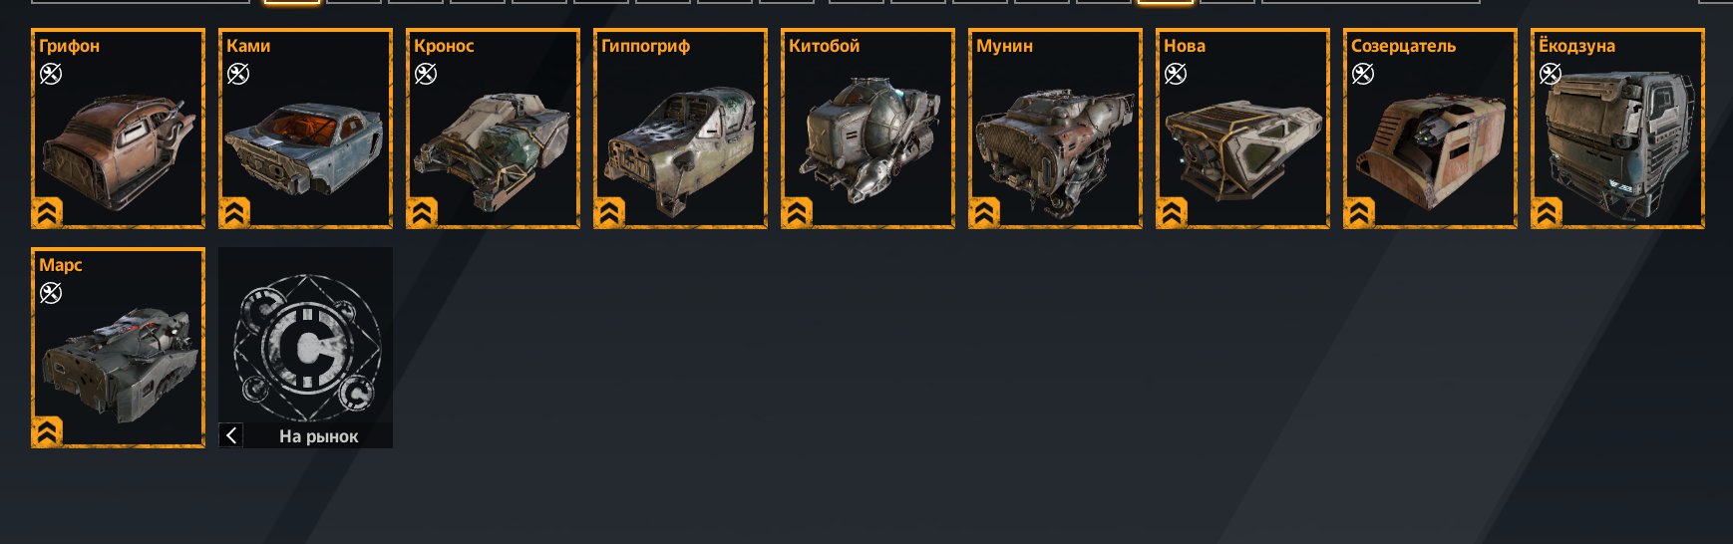Click the crossed-wrench icon on Кронос card
The image size is (1733, 544).
point(426,74)
